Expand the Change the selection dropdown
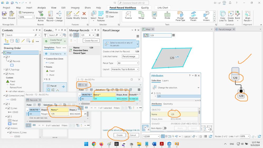The width and height of the screenshot is (263, 148). (199, 88)
